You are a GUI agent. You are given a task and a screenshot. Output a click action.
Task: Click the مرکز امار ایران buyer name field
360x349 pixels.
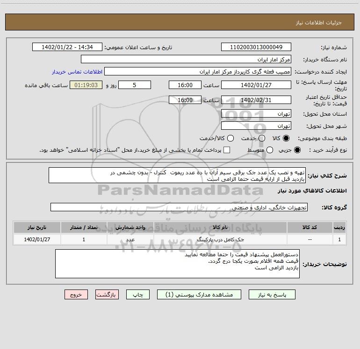(186, 59)
